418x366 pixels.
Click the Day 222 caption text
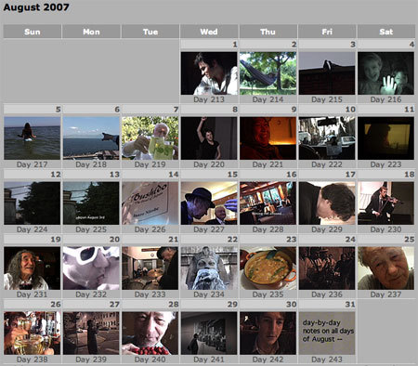327,164
